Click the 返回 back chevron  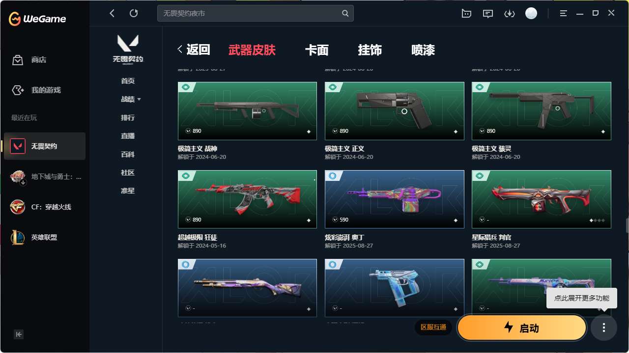click(x=180, y=49)
